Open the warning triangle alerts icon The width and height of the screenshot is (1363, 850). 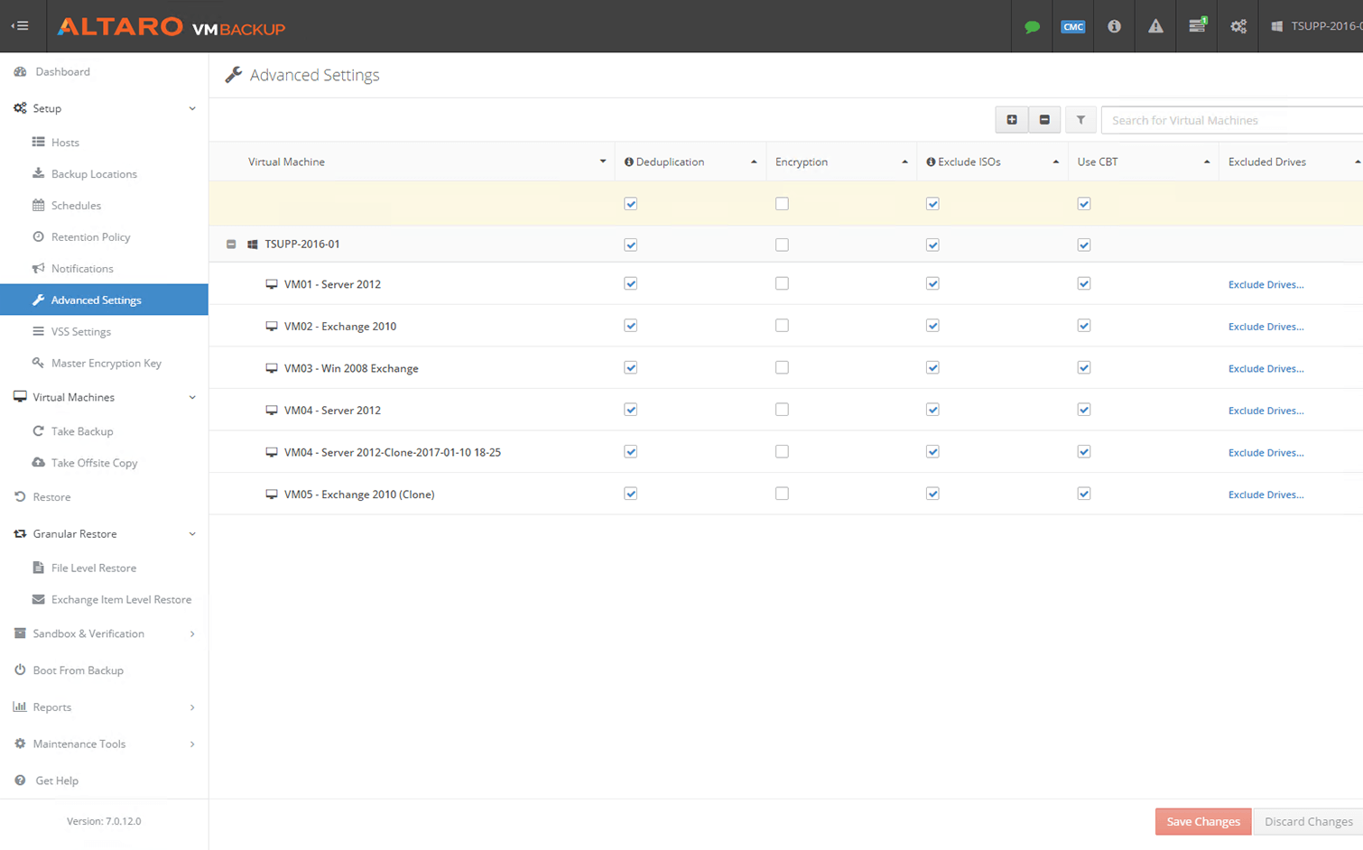point(1155,27)
